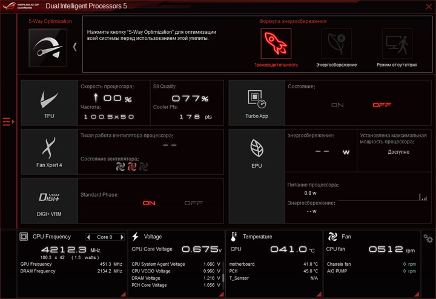The width and height of the screenshot is (436, 299).
Task: Open the Fan Xpert 4 panel
Action: tap(50, 152)
